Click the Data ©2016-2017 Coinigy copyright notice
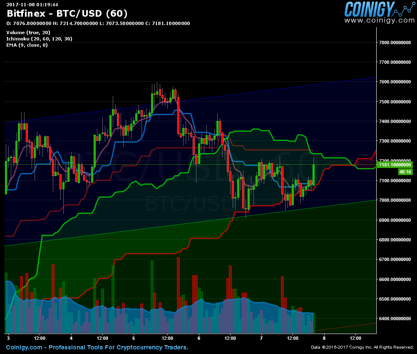The image size is (417, 354). tap(362, 347)
